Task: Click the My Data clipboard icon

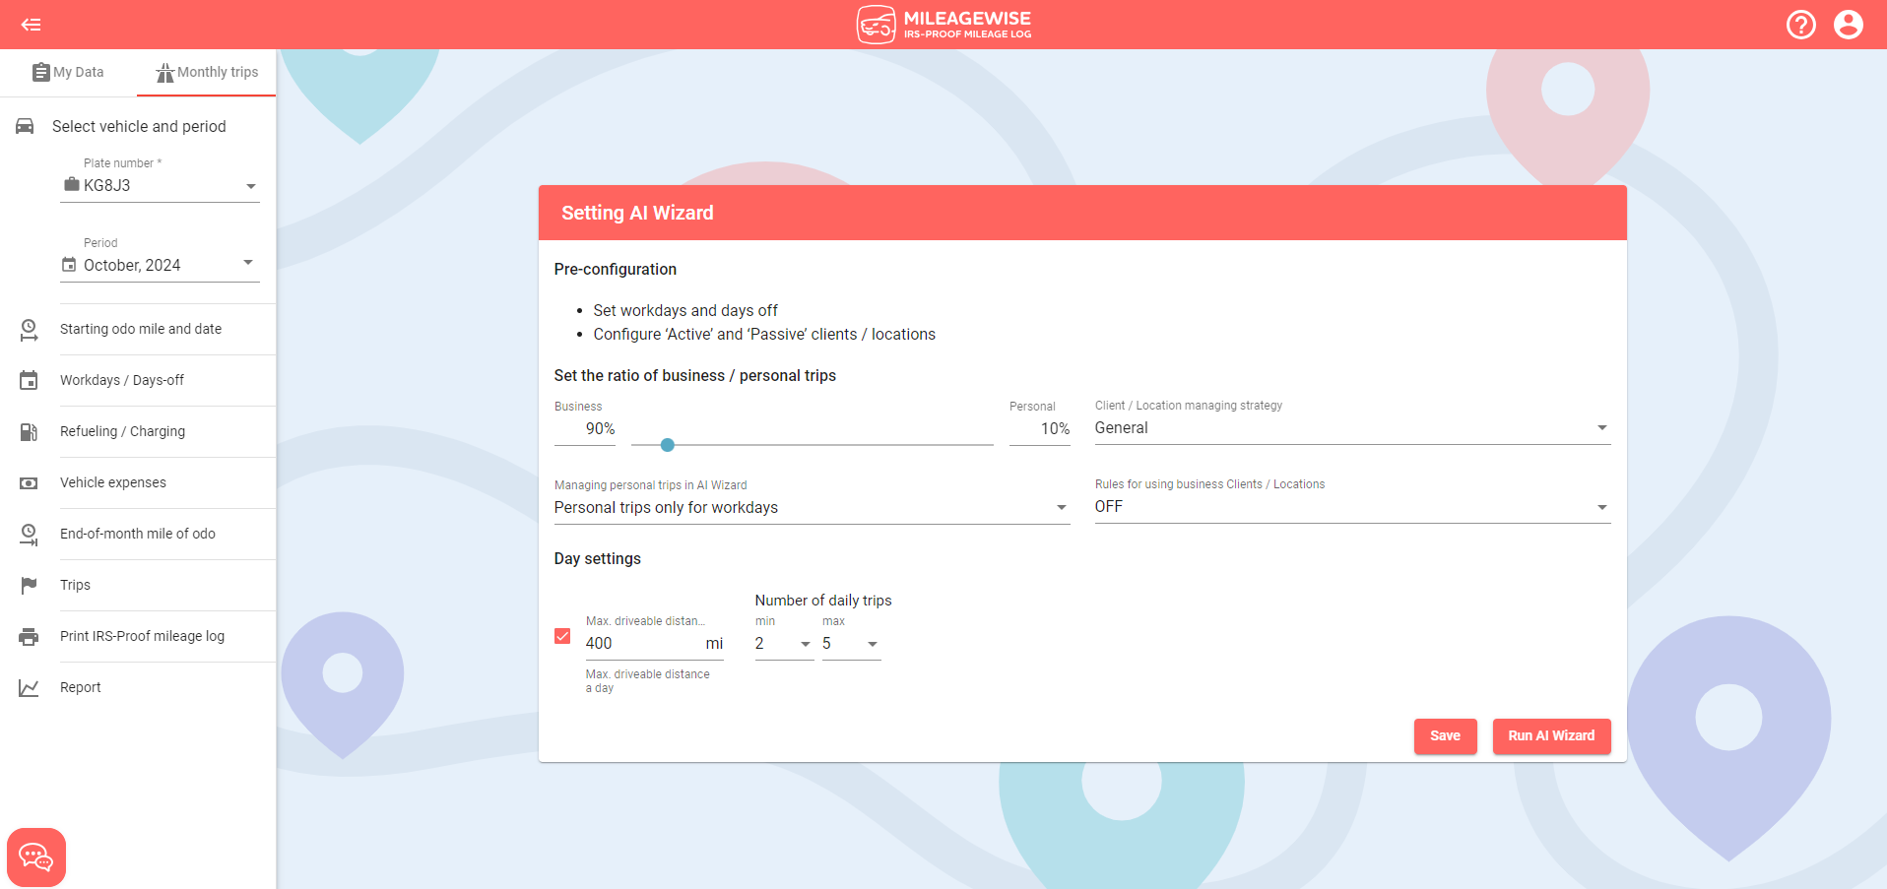Action: coord(40,72)
